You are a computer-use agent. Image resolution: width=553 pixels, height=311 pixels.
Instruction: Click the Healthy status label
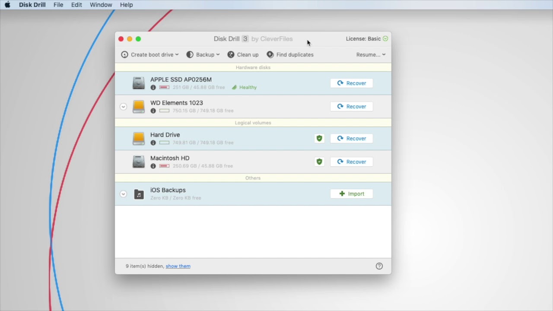coord(244,87)
